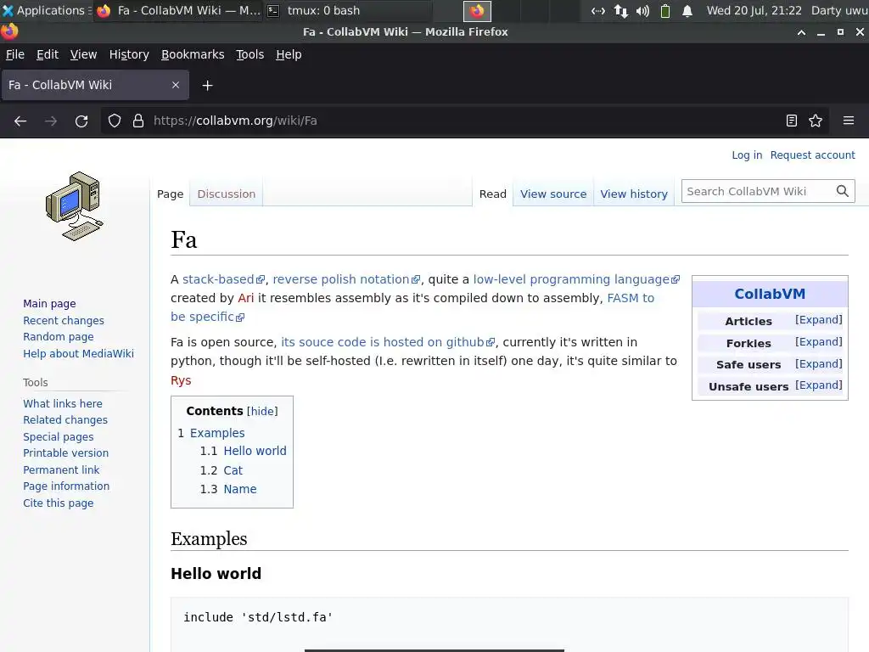The width and height of the screenshot is (869, 652).
Task: Open the volume speaker tray icon
Action: point(642,10)
